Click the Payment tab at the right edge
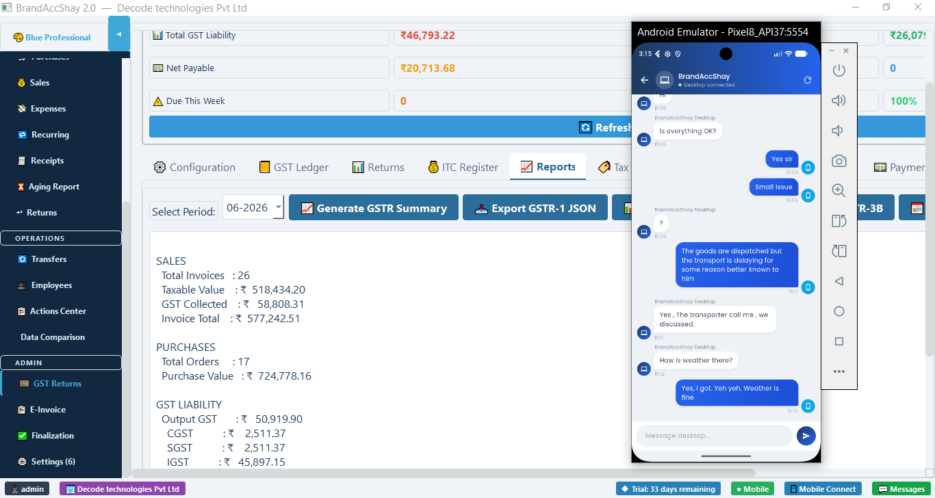The width and height of the screenshot is (935, 498). [x=899, y=167]
